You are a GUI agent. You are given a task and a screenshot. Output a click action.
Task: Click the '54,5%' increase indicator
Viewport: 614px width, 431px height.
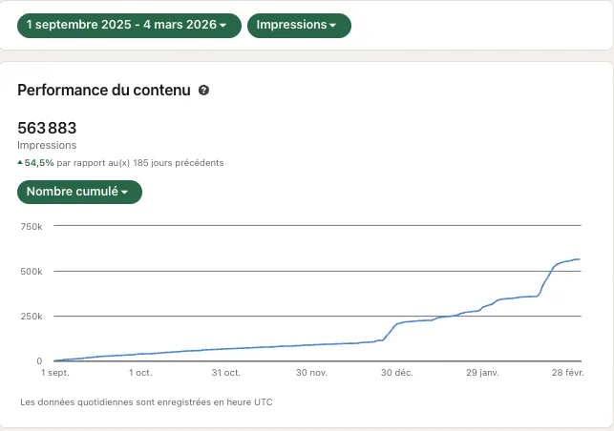click(x=35, y=163)
